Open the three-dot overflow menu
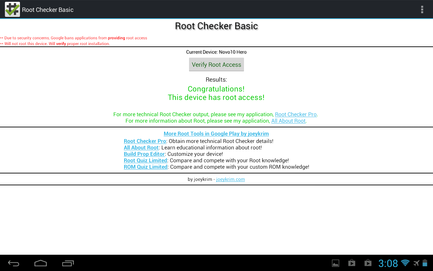This screenshot has height=271, width=433. [422, 9]
